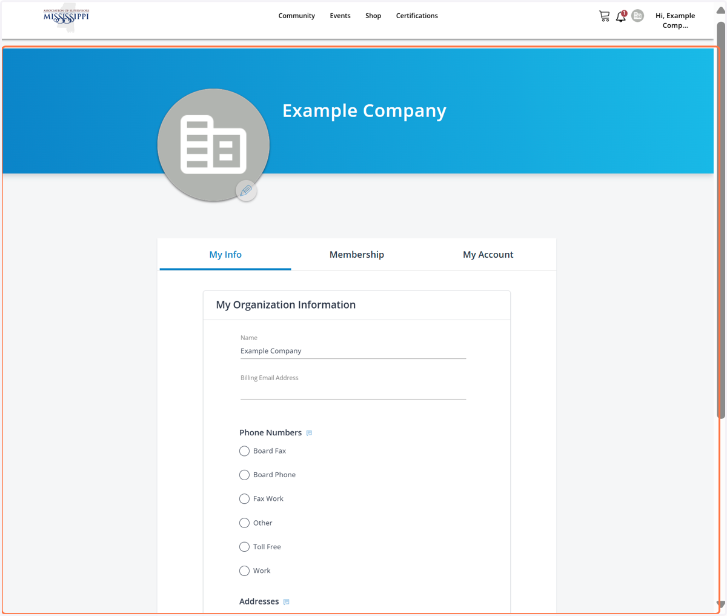Click the Mississippi Association of Supervisors logo
This screenshot has width=727, height=616.
click(66, 17)
